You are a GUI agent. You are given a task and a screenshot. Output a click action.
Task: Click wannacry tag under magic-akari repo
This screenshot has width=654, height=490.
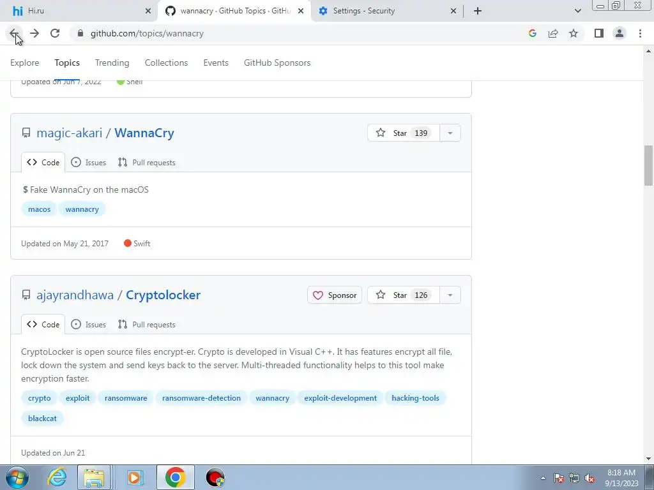pos(82,209)
